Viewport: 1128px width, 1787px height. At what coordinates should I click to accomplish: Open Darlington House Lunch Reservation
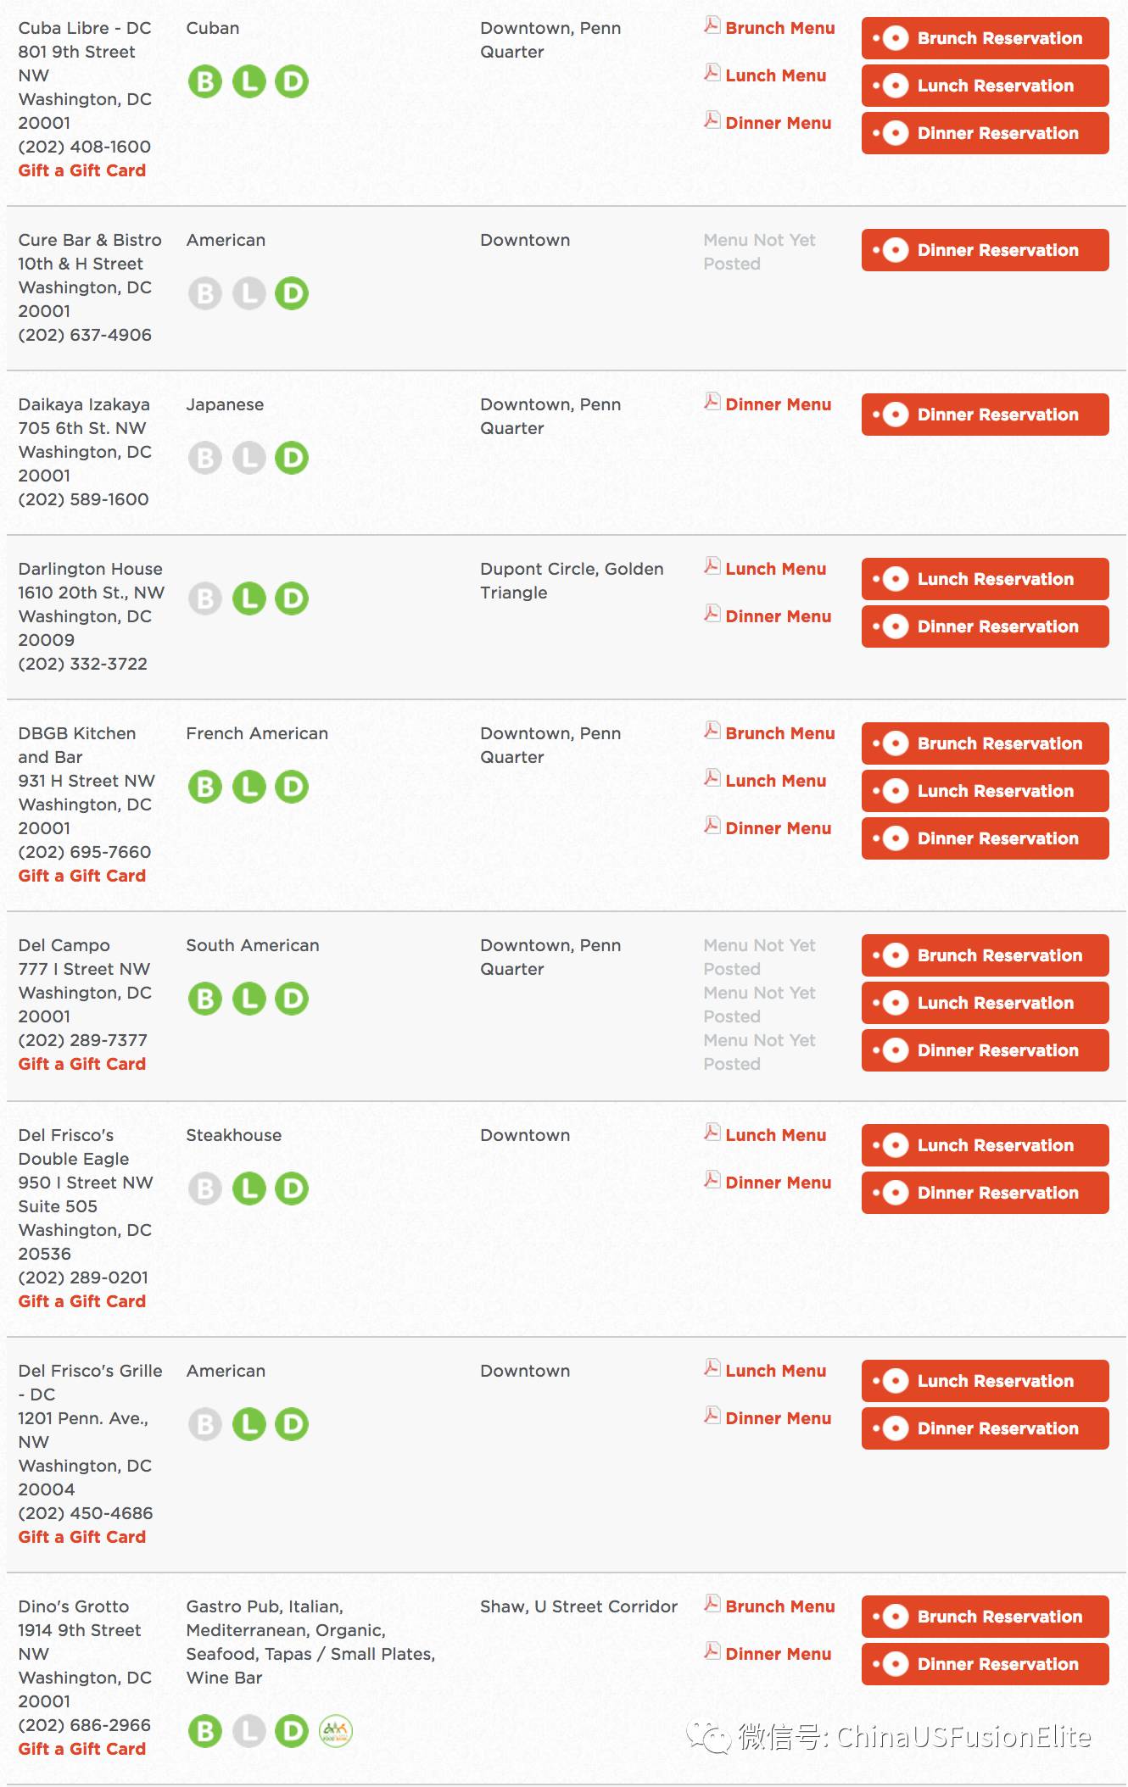[986, 579]
